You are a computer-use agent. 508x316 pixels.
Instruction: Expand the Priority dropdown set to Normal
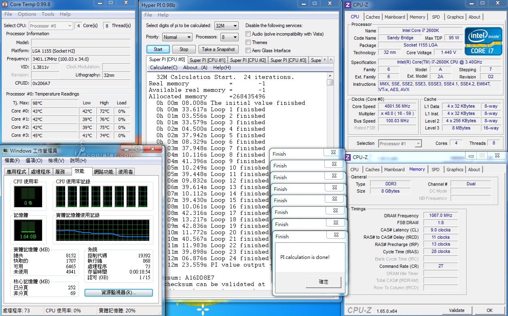coord(177,37)
